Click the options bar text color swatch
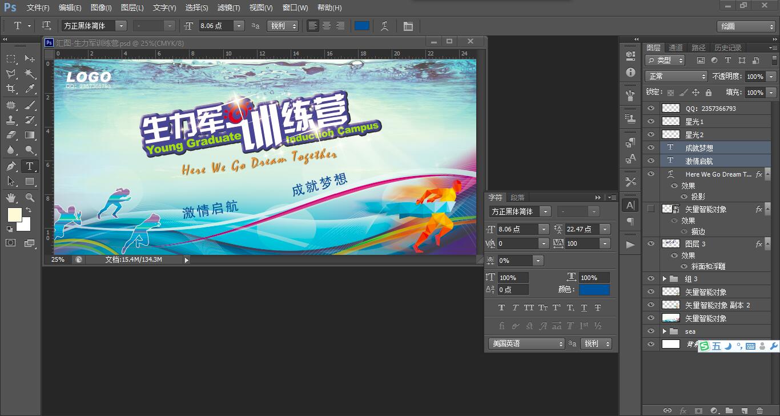780x416 pixels. click(362, 26)
